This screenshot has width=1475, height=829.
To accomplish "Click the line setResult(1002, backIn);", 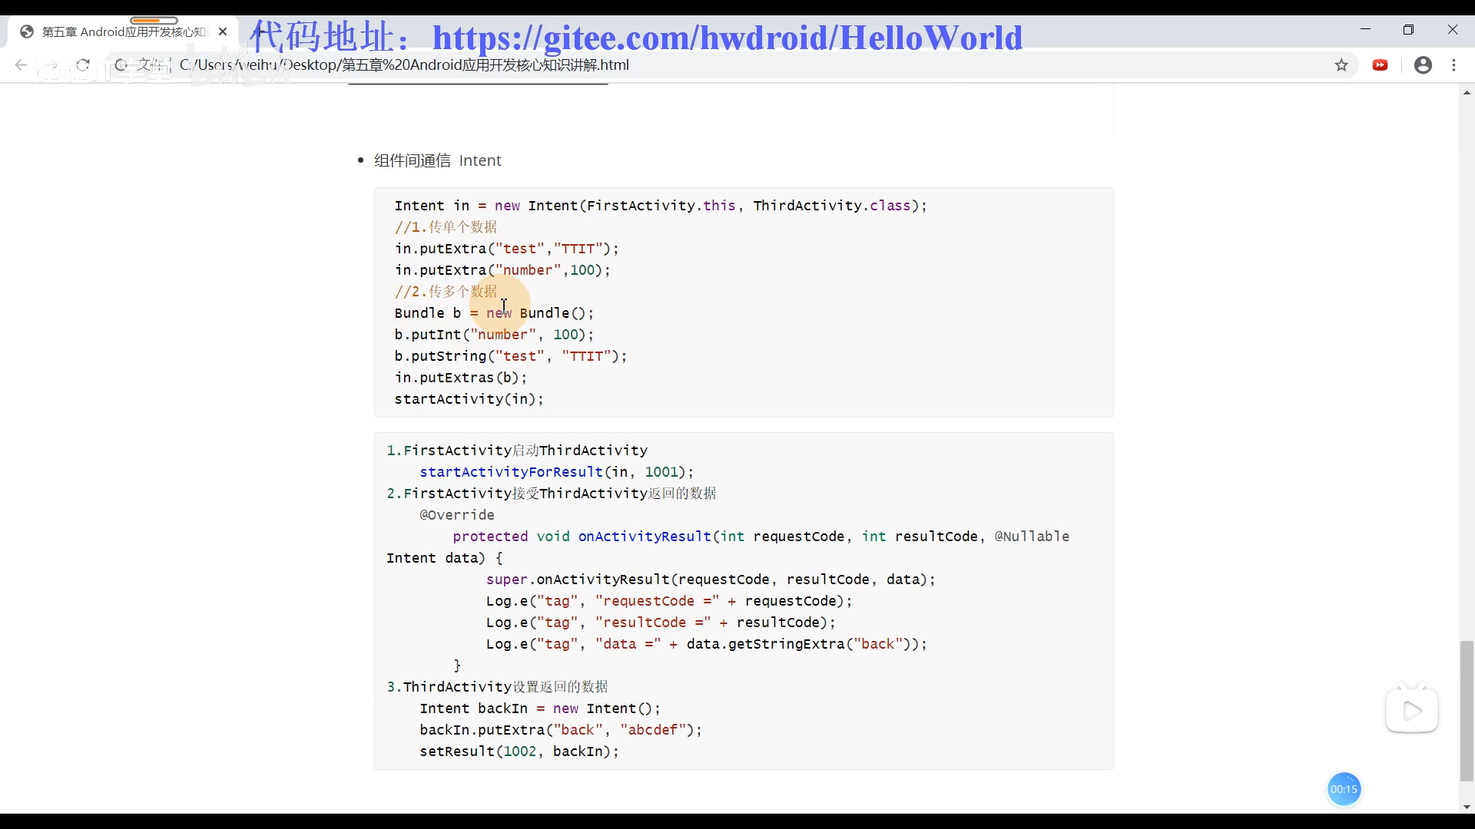I will pyautogui.click(x=519, y=751).
